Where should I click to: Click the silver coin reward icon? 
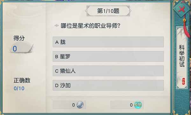80,105
